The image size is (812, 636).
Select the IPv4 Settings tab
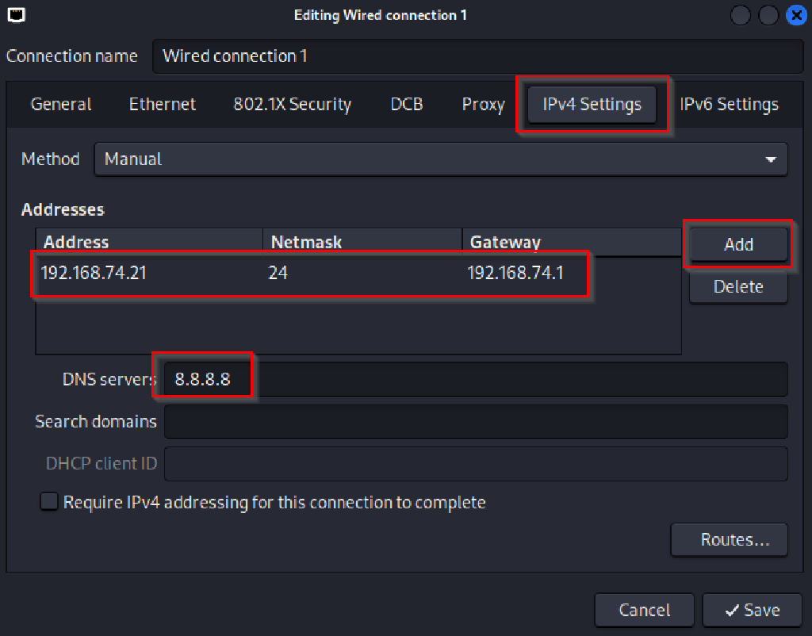pyautogui.click(x=591, y=104)
